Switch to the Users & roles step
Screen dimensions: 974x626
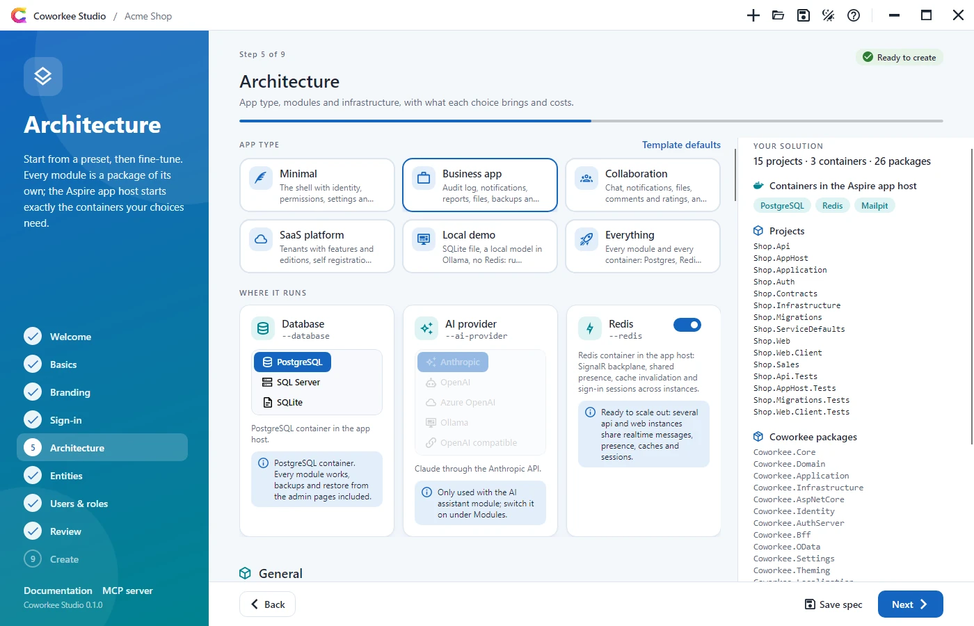click(x=102, y=504)
